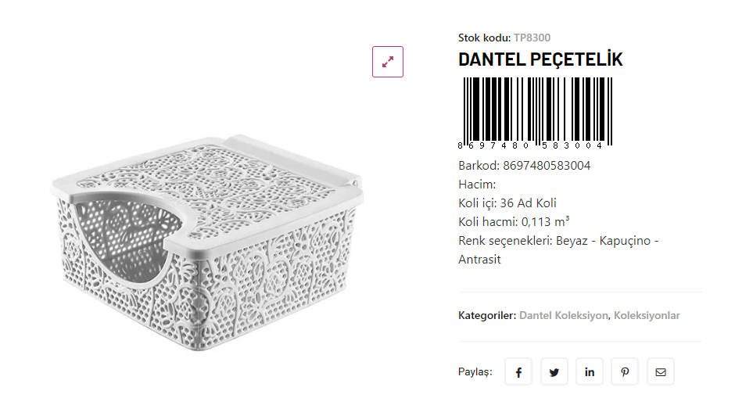The height and width of the screenshot is (416, 735).
Task: Open the Koleksiyonlar category link
Action: (x=647, y=316)
